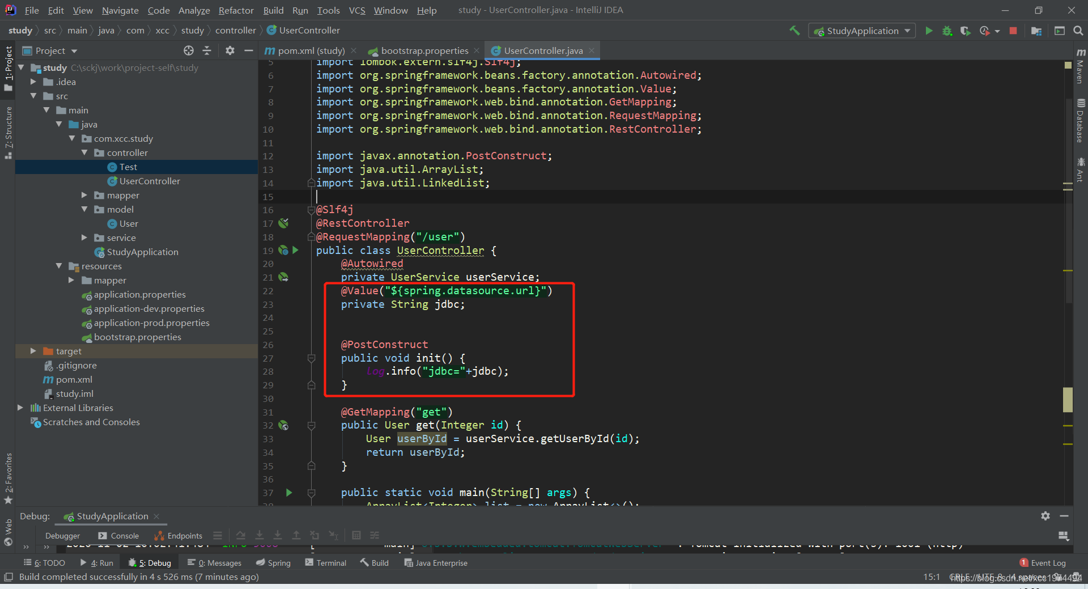Run with coverage icon in toolbar
Viewport: 1088px width, 589px height.
coord(966,31)
